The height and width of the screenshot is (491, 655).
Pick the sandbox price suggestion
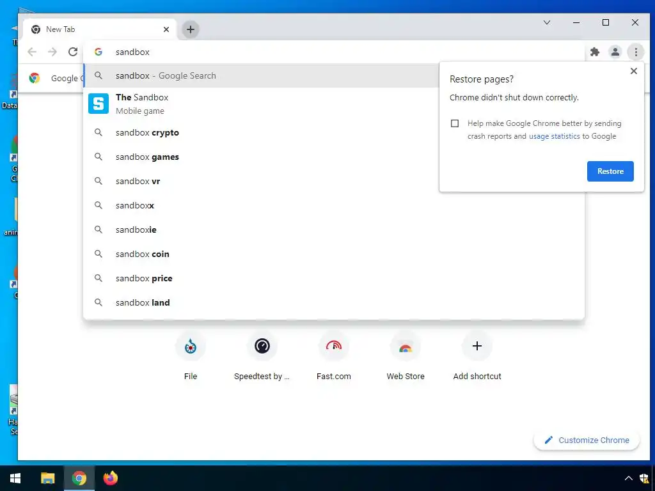coord(334,278)
